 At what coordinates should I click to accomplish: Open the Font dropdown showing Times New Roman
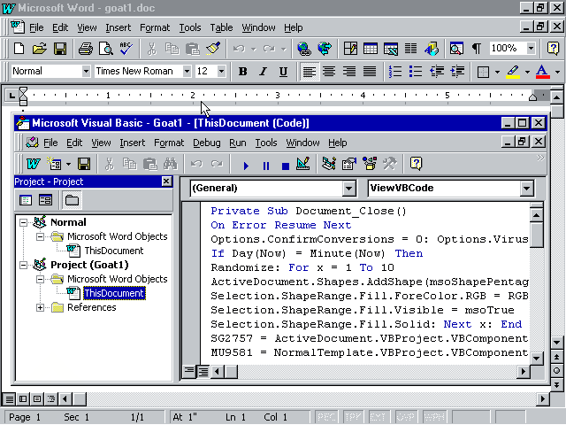click(187, 71)
